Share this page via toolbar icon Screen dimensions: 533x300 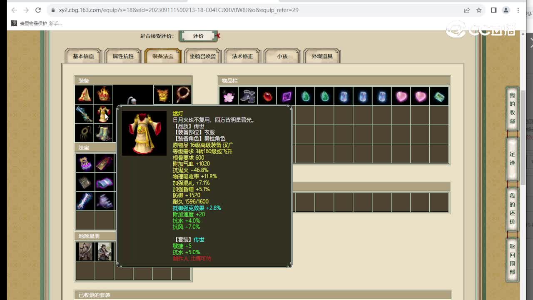tap(467, 10)
